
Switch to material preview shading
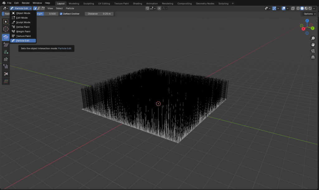pos(306,8)
